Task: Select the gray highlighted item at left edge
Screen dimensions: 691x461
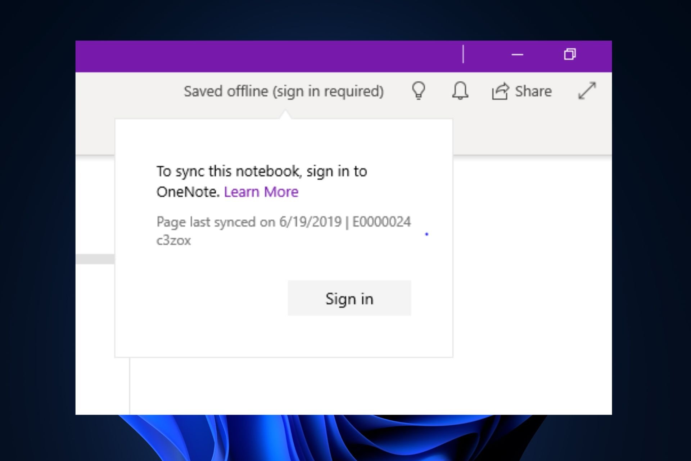Action: [95, 259]
